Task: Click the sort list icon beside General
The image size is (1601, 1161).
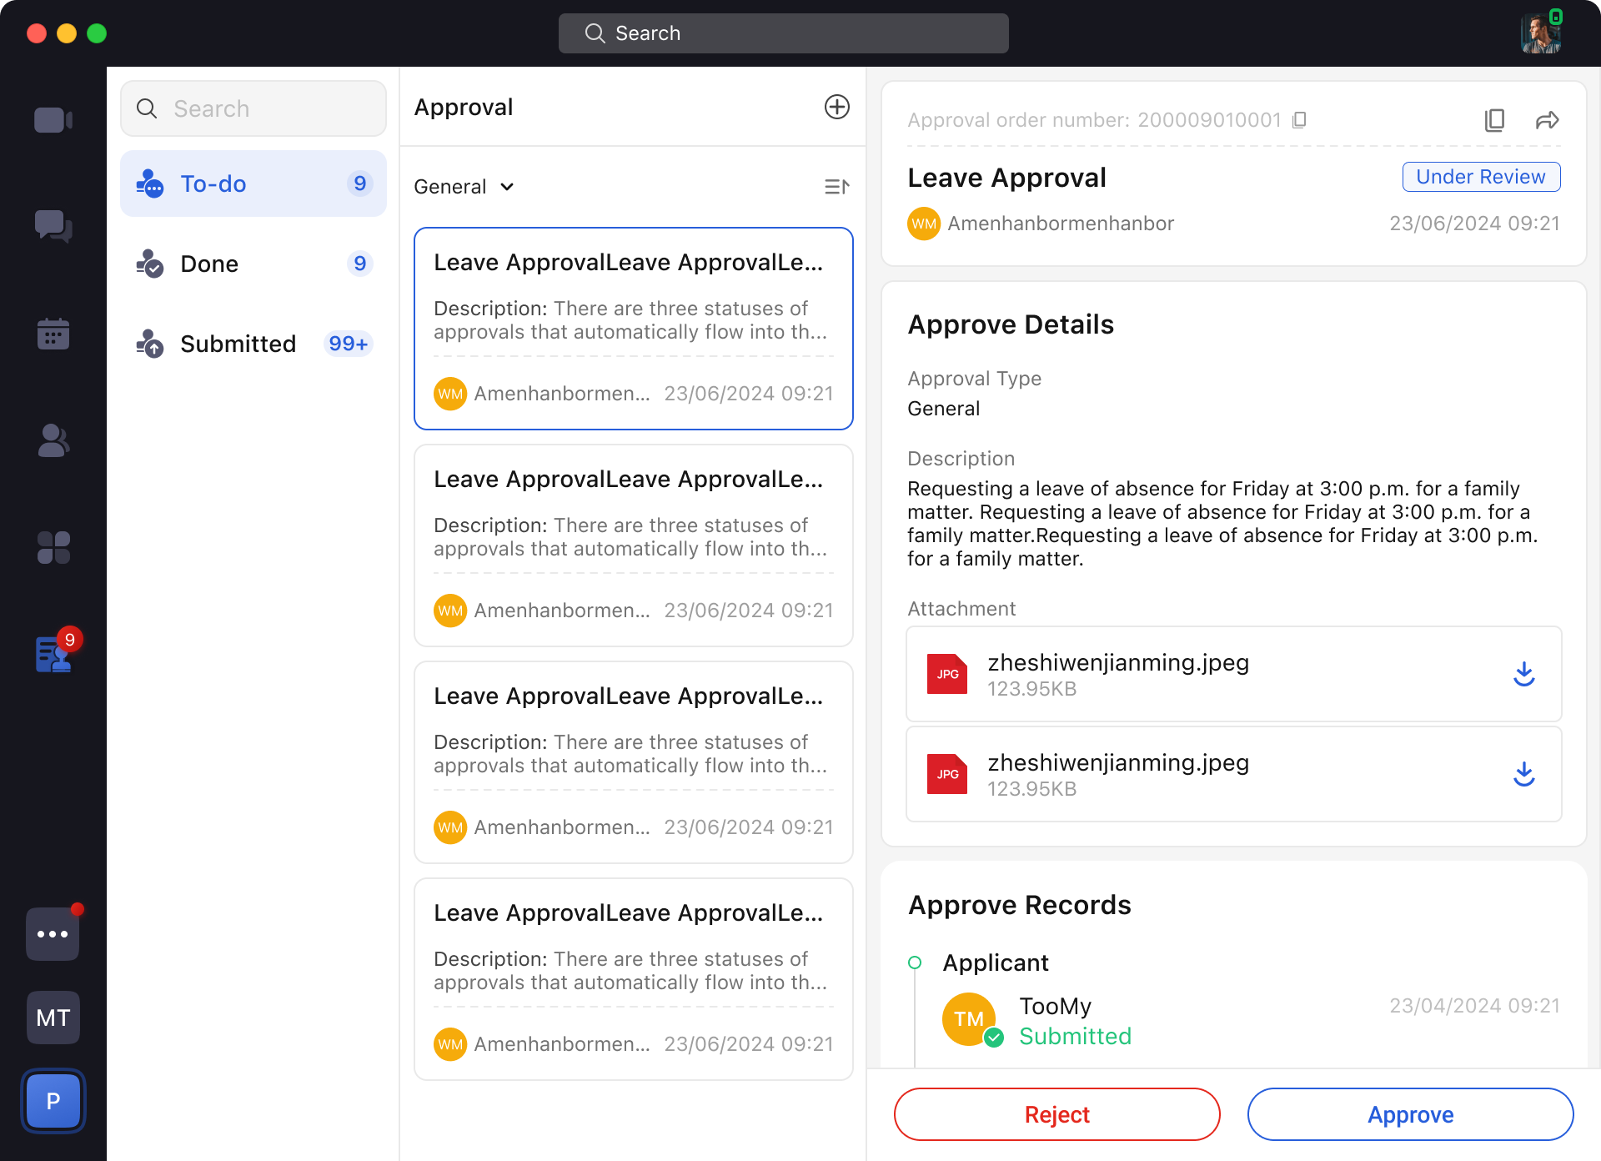Action: [836, 187]
